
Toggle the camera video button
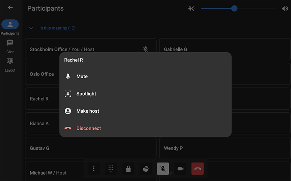180,169
